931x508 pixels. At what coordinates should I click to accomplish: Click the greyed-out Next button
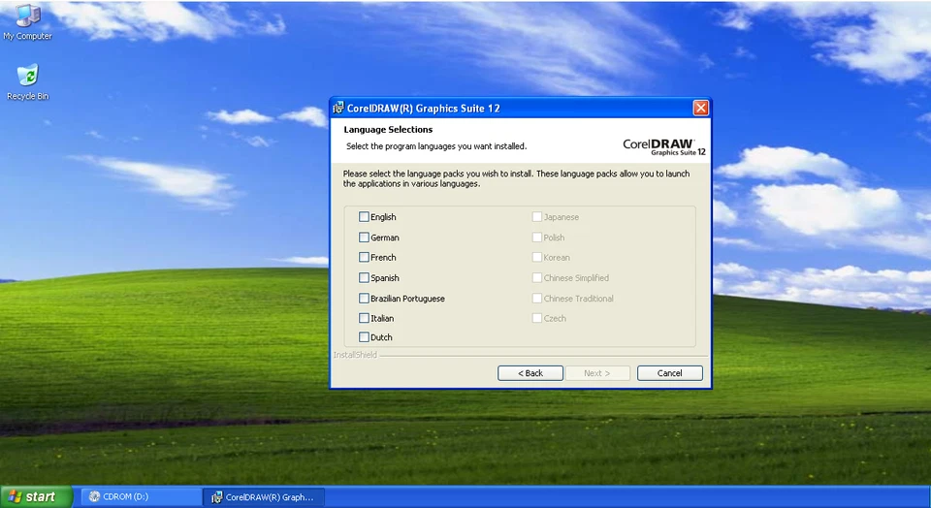point(596,373)
